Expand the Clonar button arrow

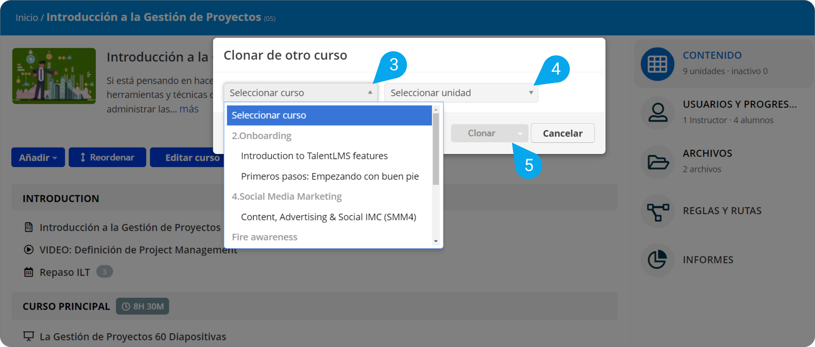pos(520,133)
